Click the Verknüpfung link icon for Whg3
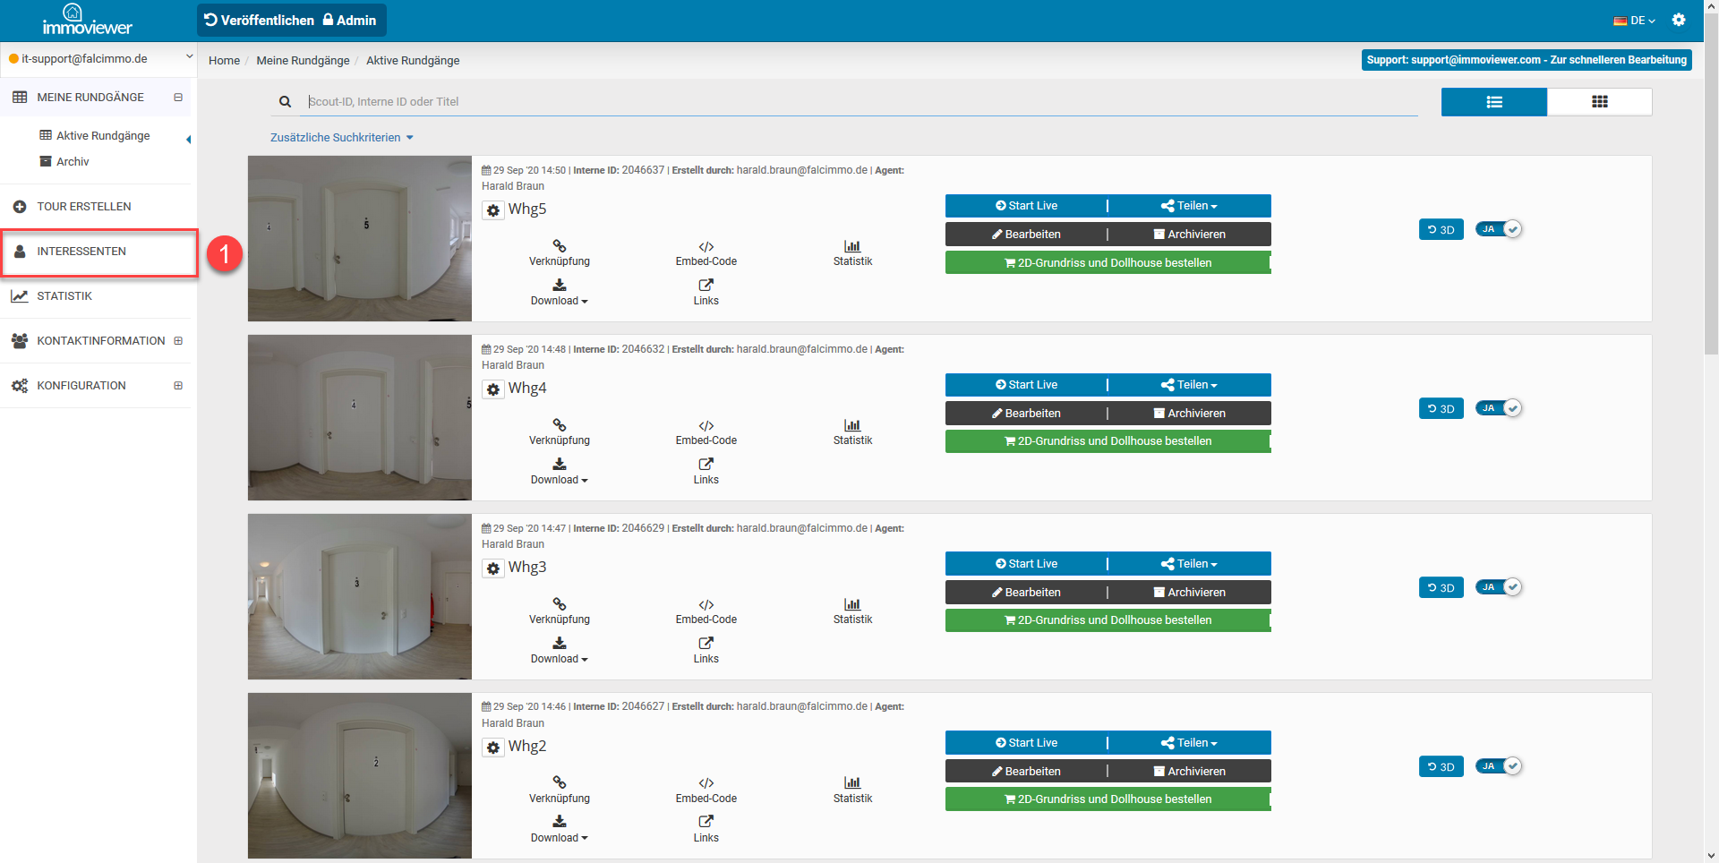This screenshot has height=863, width=1719. [559, 604]
